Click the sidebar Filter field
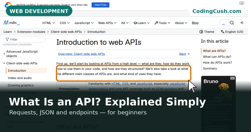The width and height of the screenshot is (251, 132). (24, 40)
